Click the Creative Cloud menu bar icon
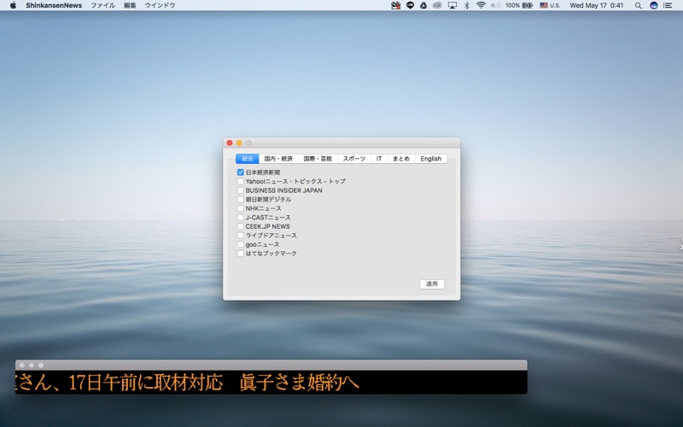683x427 pixels. coord(437,5)
